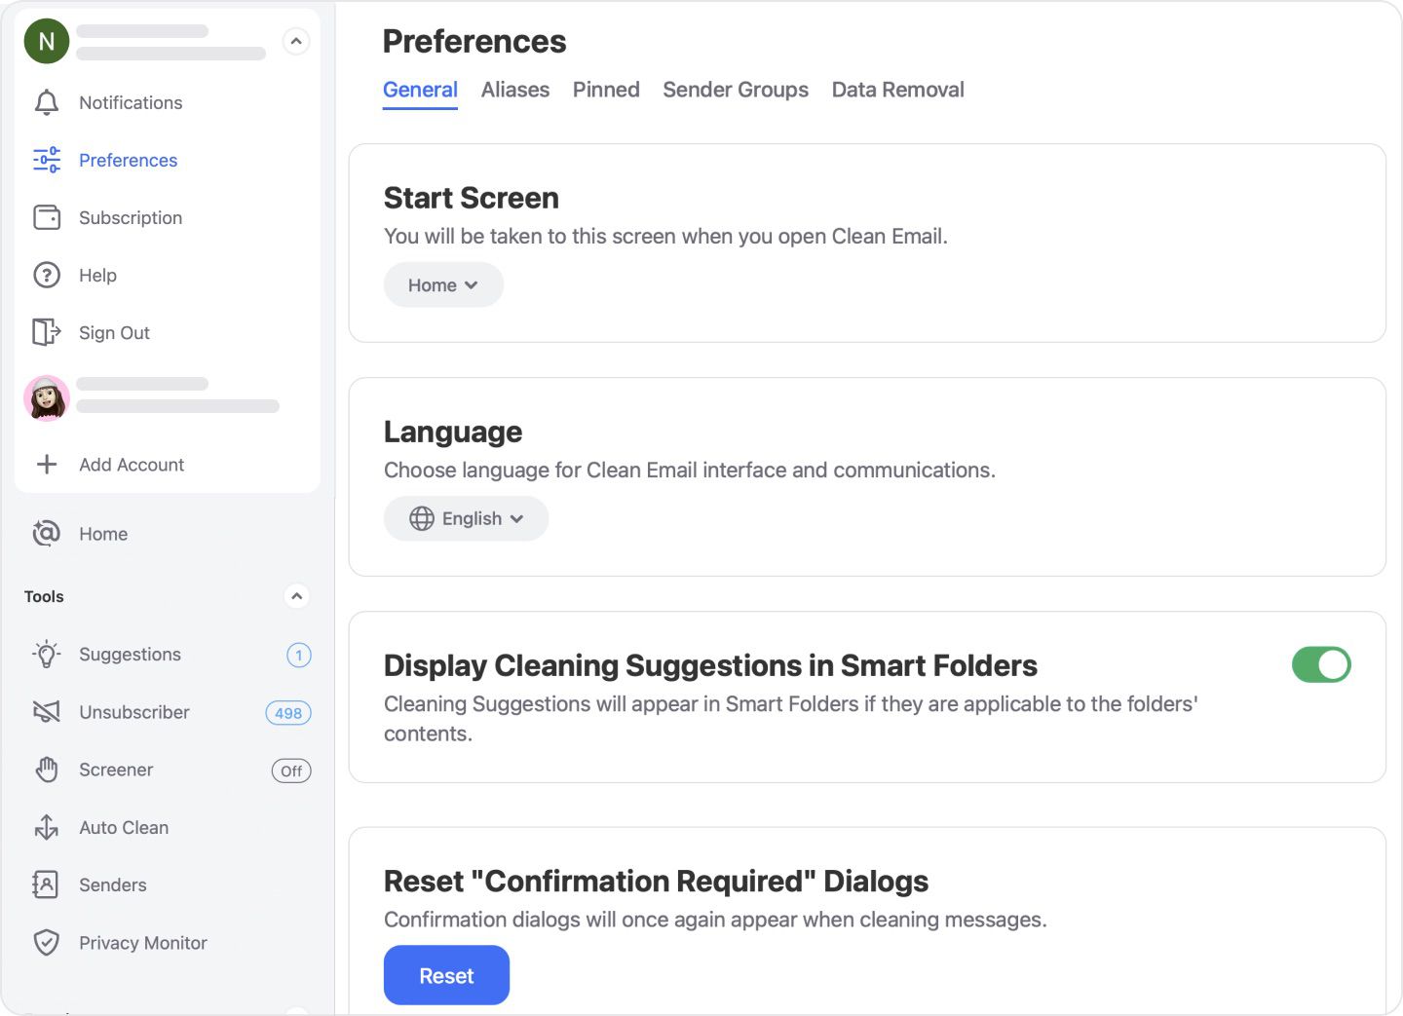Toggle the Screener Off badge
This screenshot has width=1403, height=1016.
point(290,771)
